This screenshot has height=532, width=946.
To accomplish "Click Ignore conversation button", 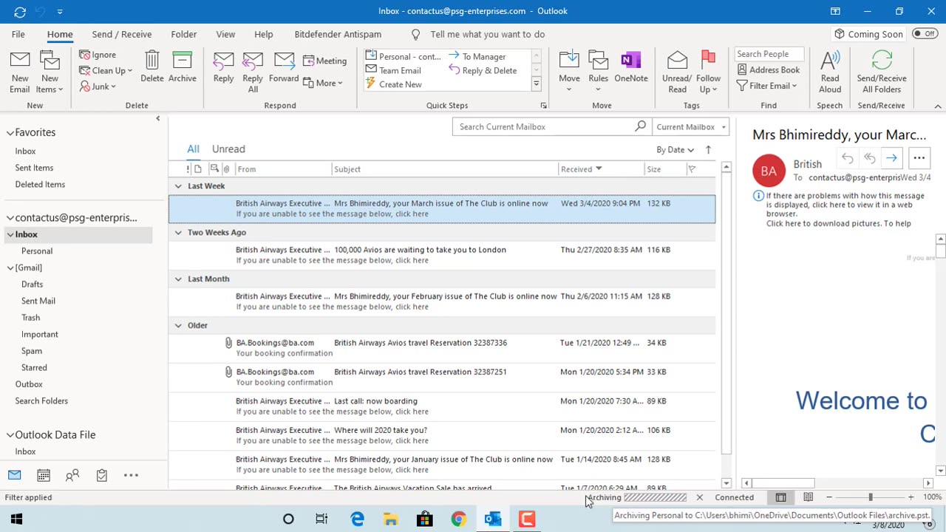I will click(x=98, y=55).
